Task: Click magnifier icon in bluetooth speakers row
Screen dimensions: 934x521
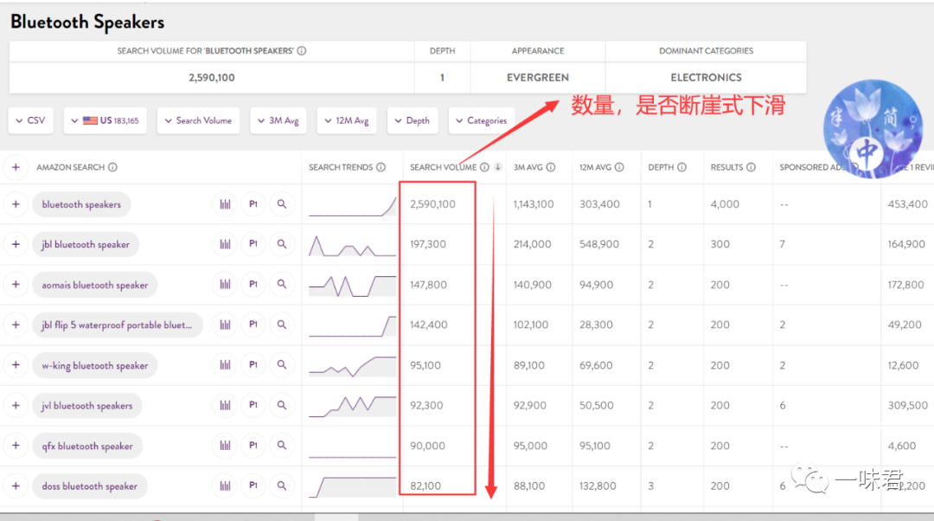Action: click(282, 204)
